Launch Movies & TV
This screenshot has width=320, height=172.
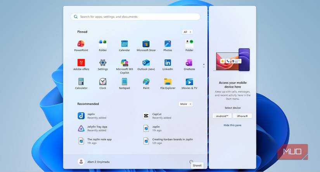pyautogui.click(x=189, y=84)
